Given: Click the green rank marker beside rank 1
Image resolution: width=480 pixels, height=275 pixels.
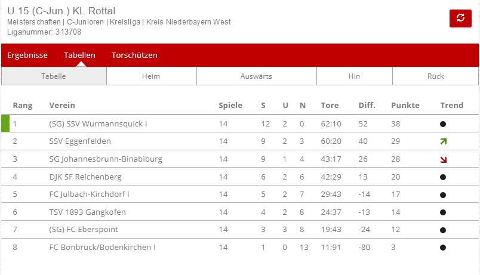Looking at the screenshot, I should coord(5,123).
